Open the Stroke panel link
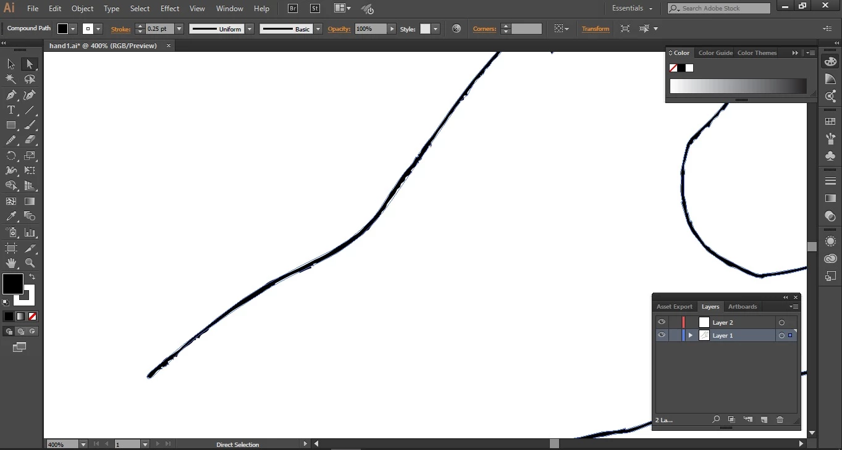Image resolution: width=842 pixels, height=450 pixels. pos(120,29)
